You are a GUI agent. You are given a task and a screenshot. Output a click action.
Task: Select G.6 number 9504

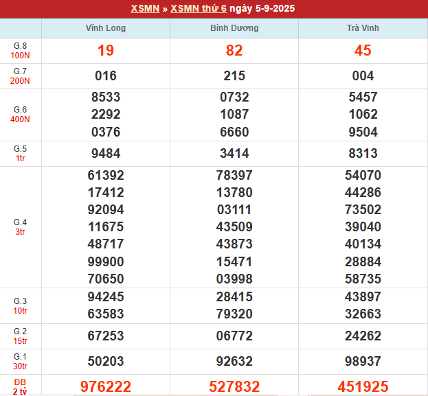click(x=363, y=132)
